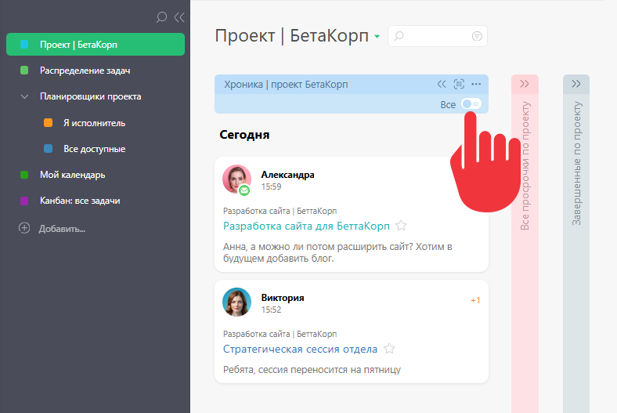The width and height of the screenshot is (617, 413).
Task: Click the project search input field
Action: [437, 36]
